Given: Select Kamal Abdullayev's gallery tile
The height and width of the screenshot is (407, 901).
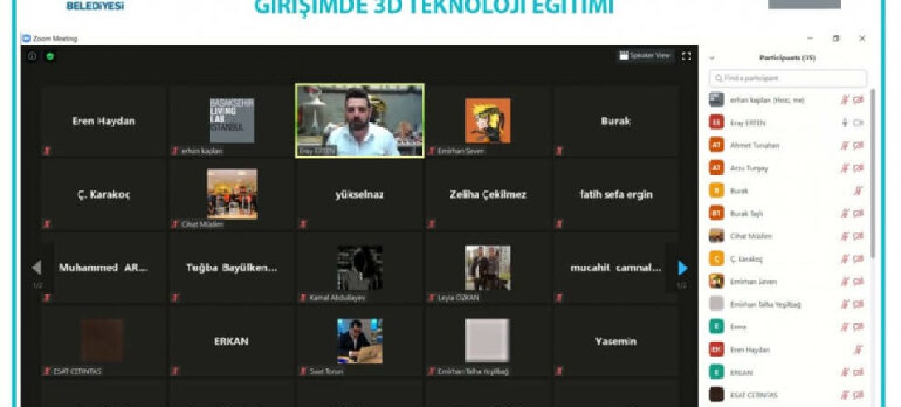Looking at the screenshot, I should [x=359, y=267].
